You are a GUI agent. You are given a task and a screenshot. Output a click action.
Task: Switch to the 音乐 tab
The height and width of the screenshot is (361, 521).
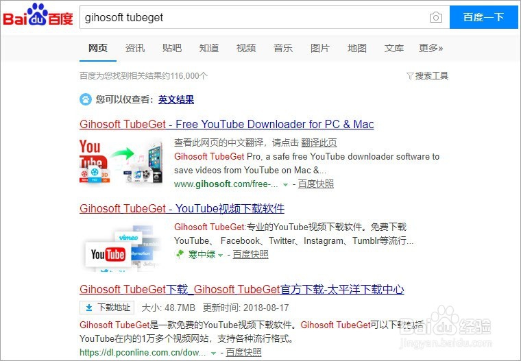282,48
